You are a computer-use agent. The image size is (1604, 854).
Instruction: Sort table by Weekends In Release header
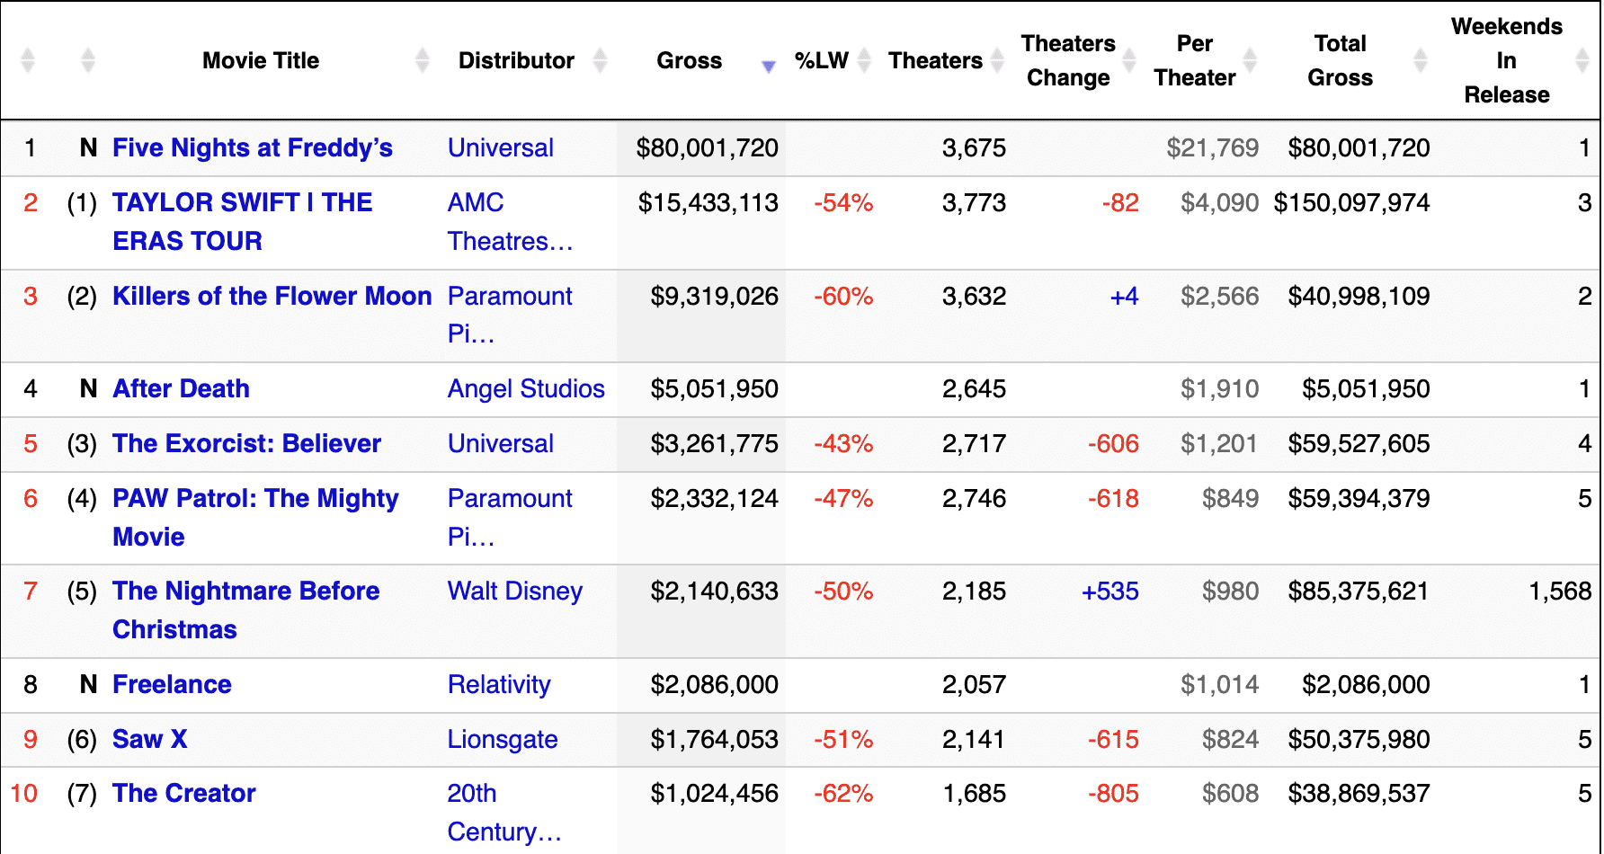(x=1507, y=60)
